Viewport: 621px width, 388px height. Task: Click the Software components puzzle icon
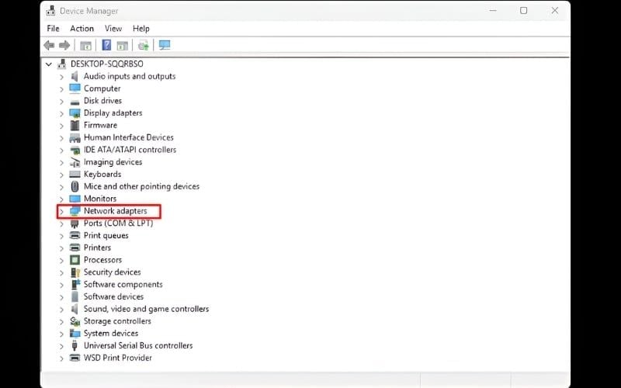pos(75,284)
